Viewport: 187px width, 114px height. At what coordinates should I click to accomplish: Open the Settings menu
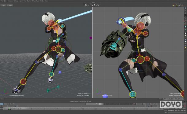click(x=16, y=1)
